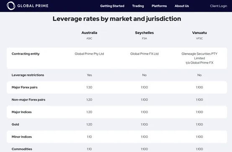
Task: Click the ASIC regulator label
Action: point(89,38)
